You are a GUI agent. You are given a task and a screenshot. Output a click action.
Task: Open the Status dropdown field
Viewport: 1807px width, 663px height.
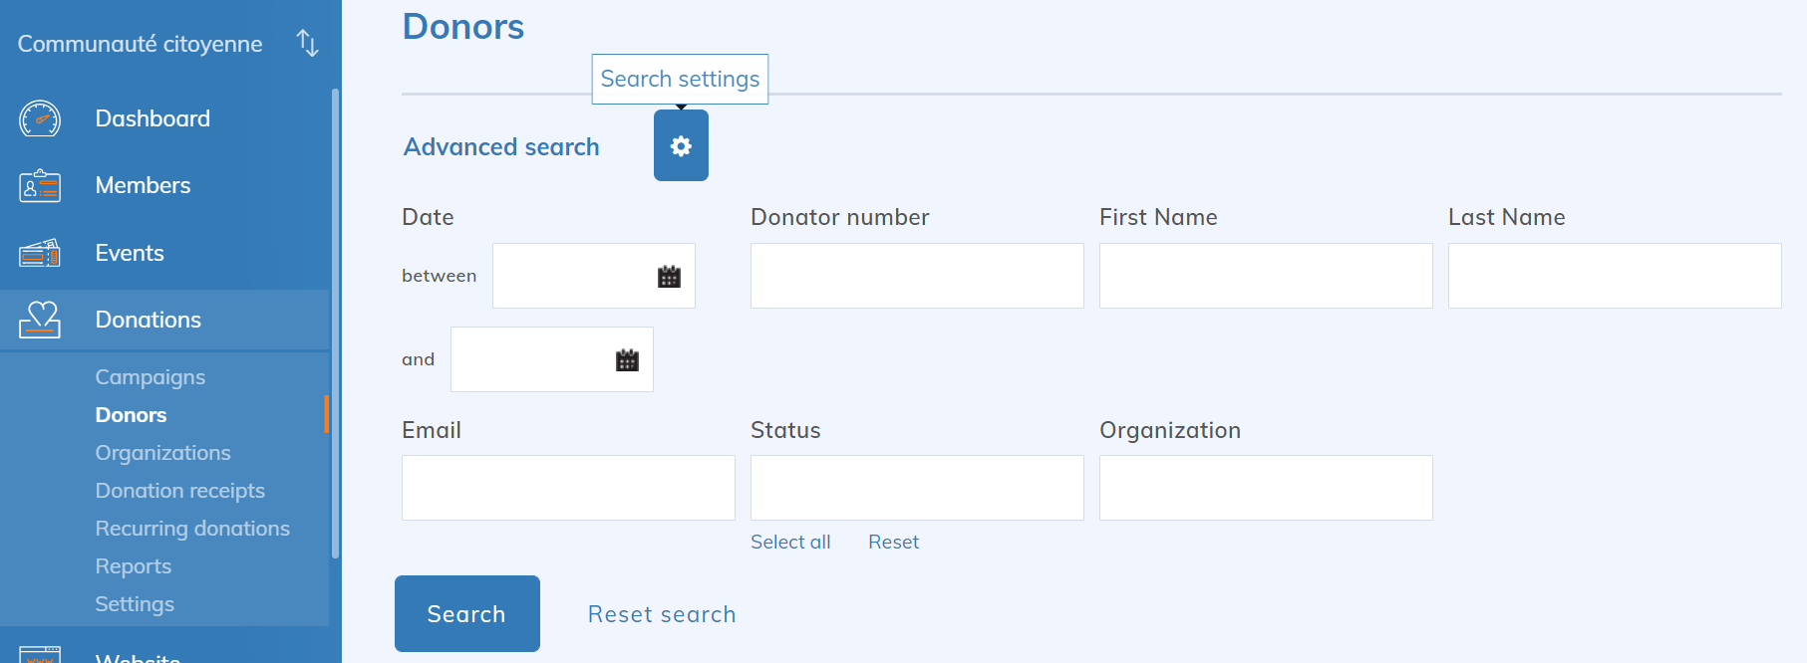tap(916, 488)
